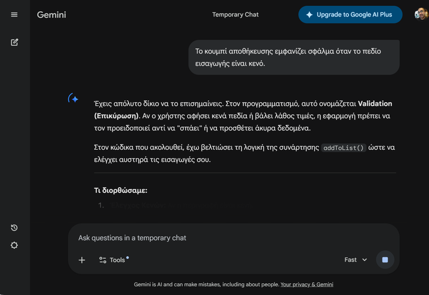The height and width of the screenshot is (295, 429).
Task: Click the horizontal divider line in response
Action: (245, 173)
